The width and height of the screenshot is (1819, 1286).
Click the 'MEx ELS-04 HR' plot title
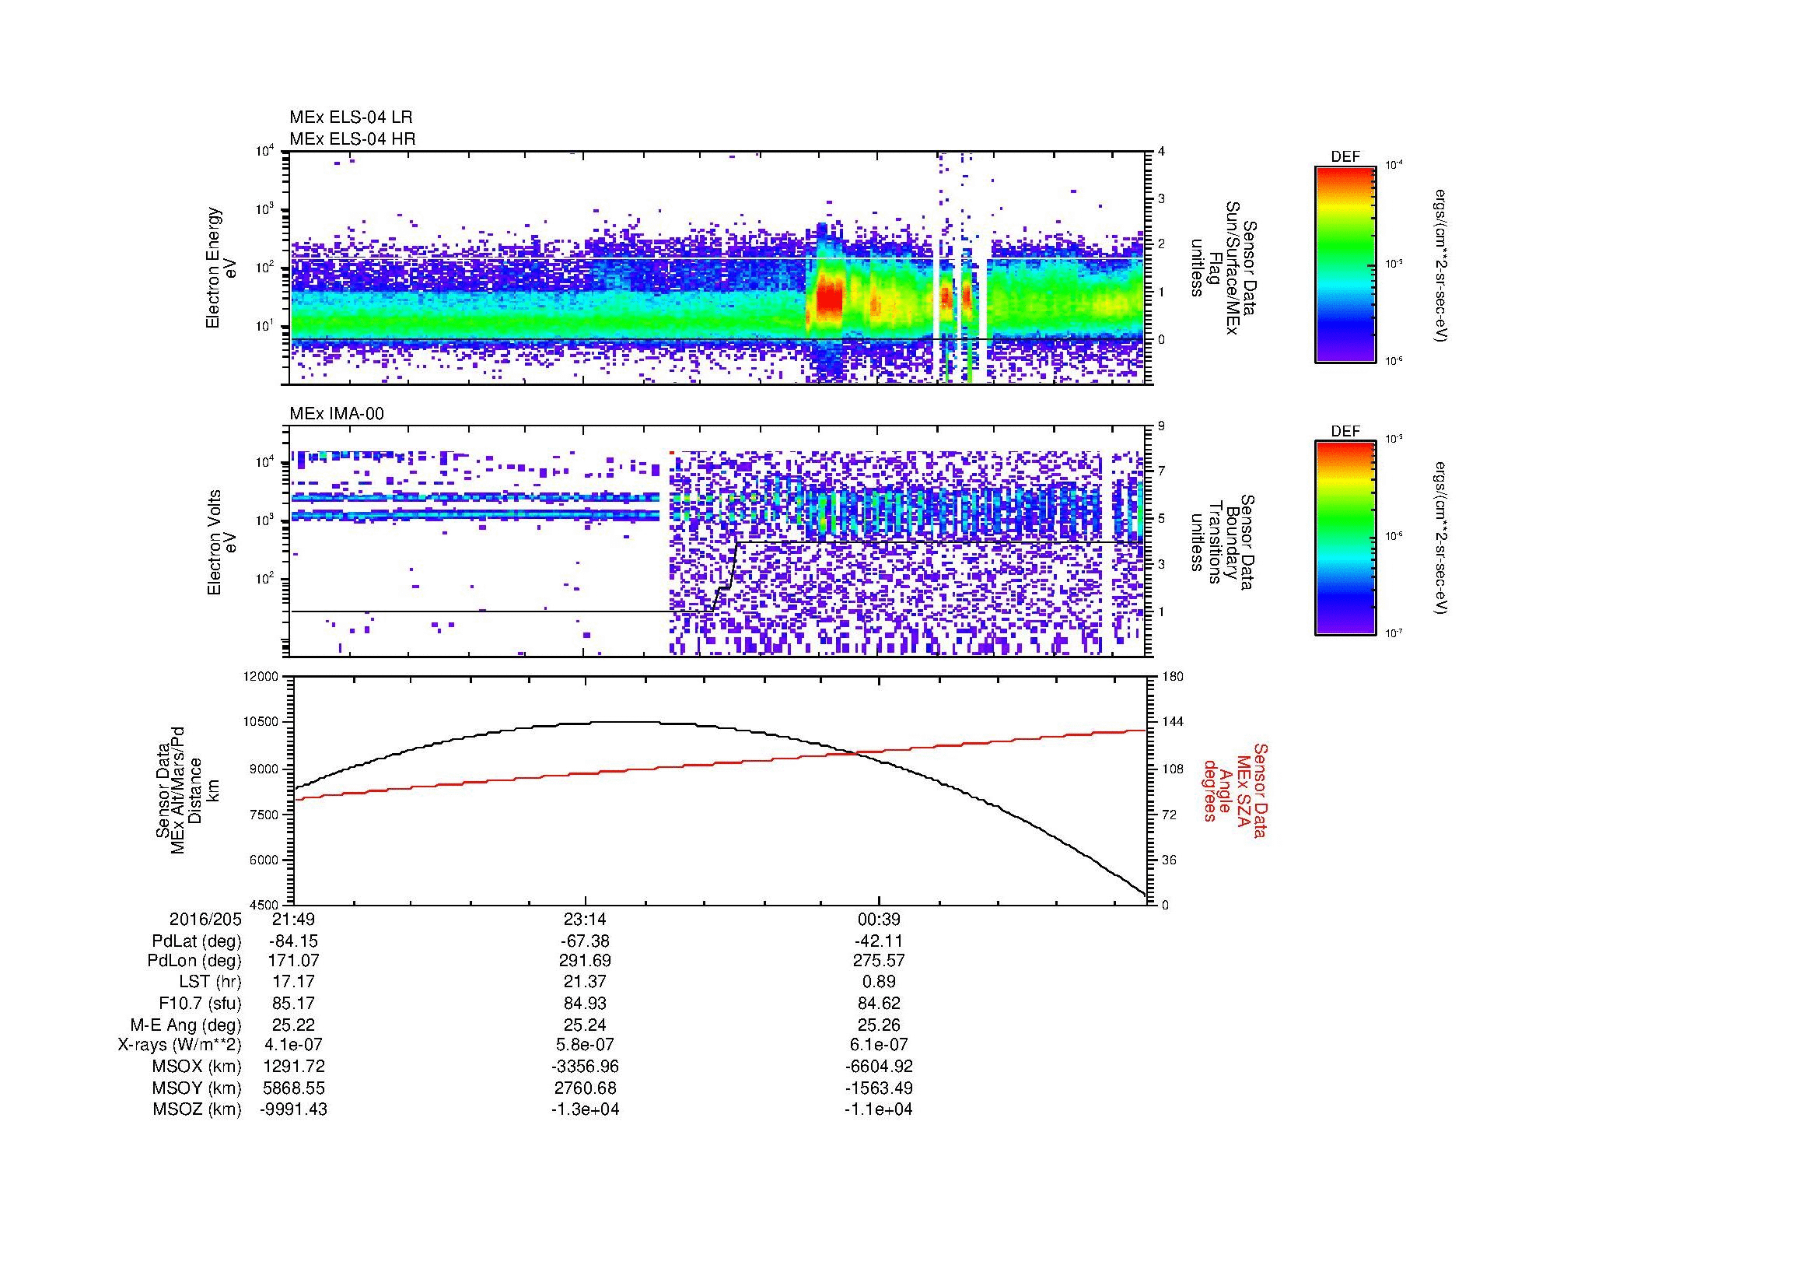(352, 138)
